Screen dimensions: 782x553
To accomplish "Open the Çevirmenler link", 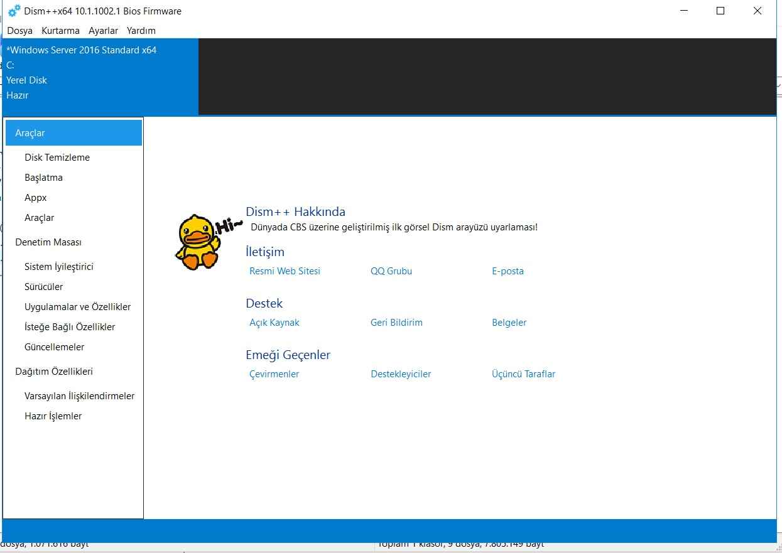I will (274, 374).
